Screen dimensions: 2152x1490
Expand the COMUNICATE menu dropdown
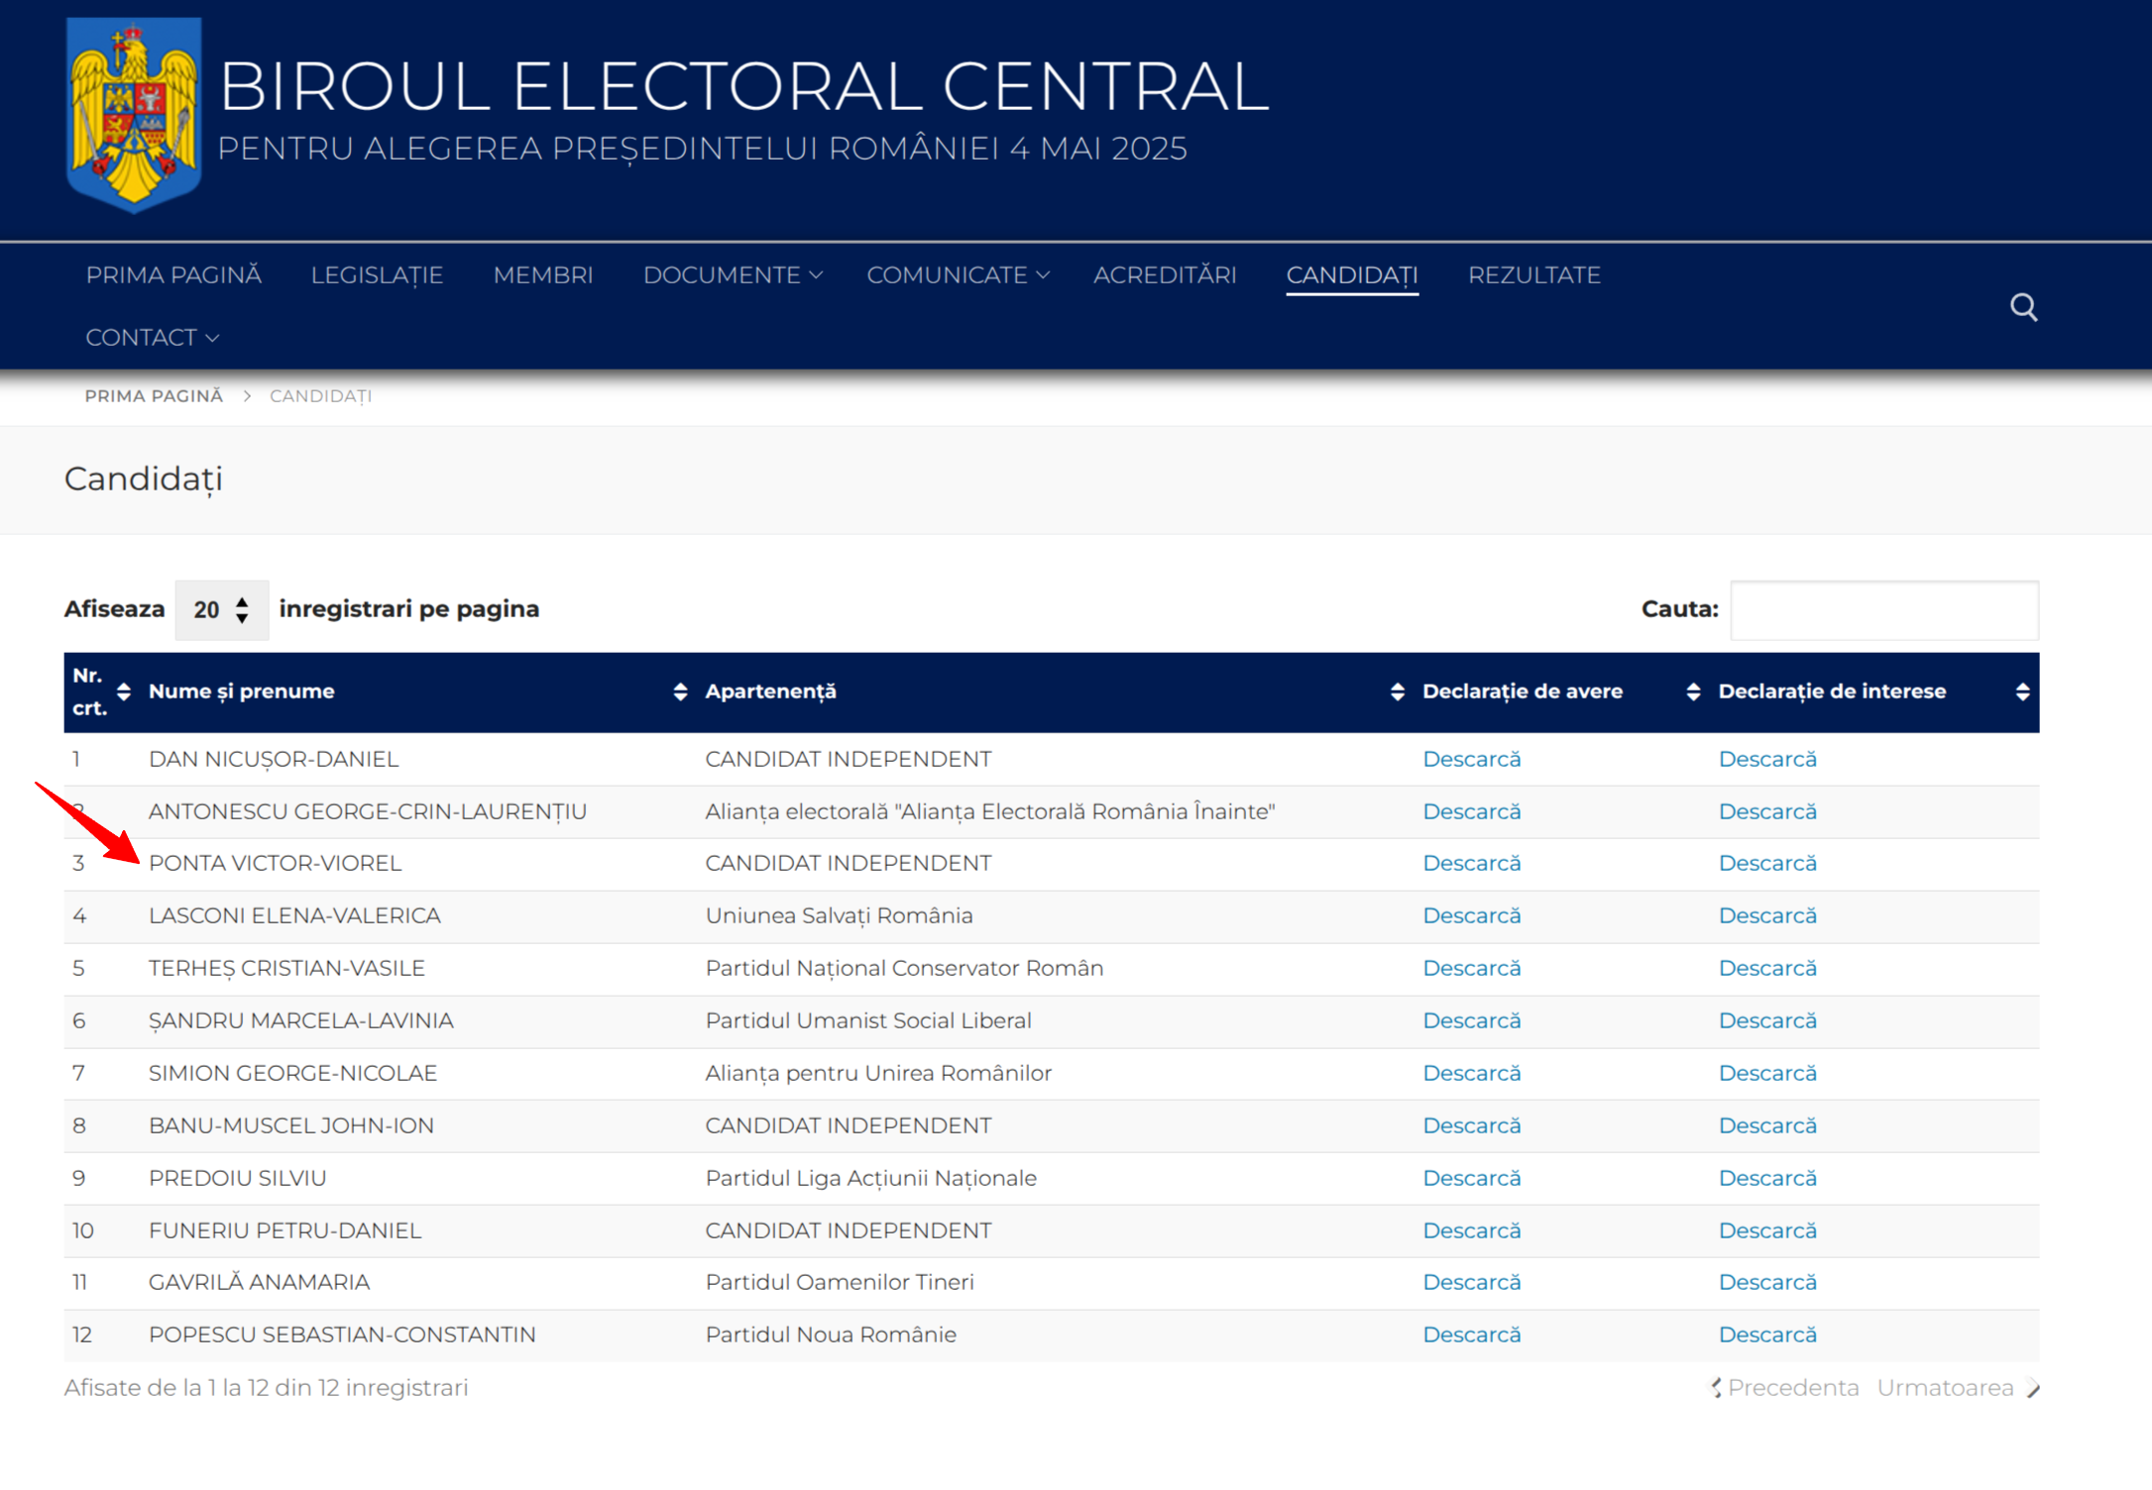pos(958,275)
